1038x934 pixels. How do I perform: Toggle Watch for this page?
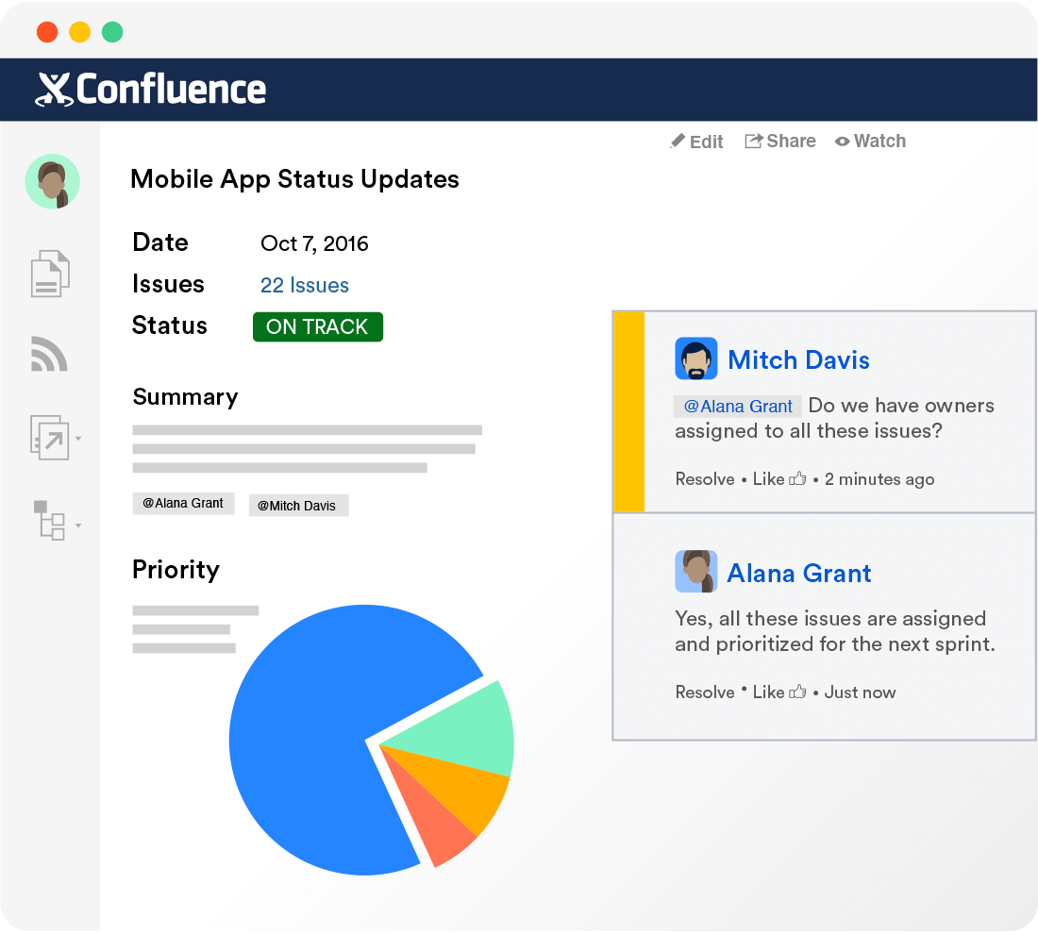click(879, 141)
